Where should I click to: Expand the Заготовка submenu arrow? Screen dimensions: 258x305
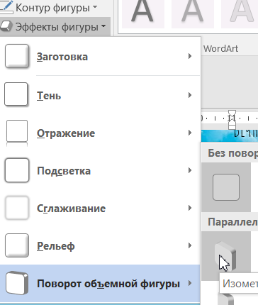click(190, 56)
